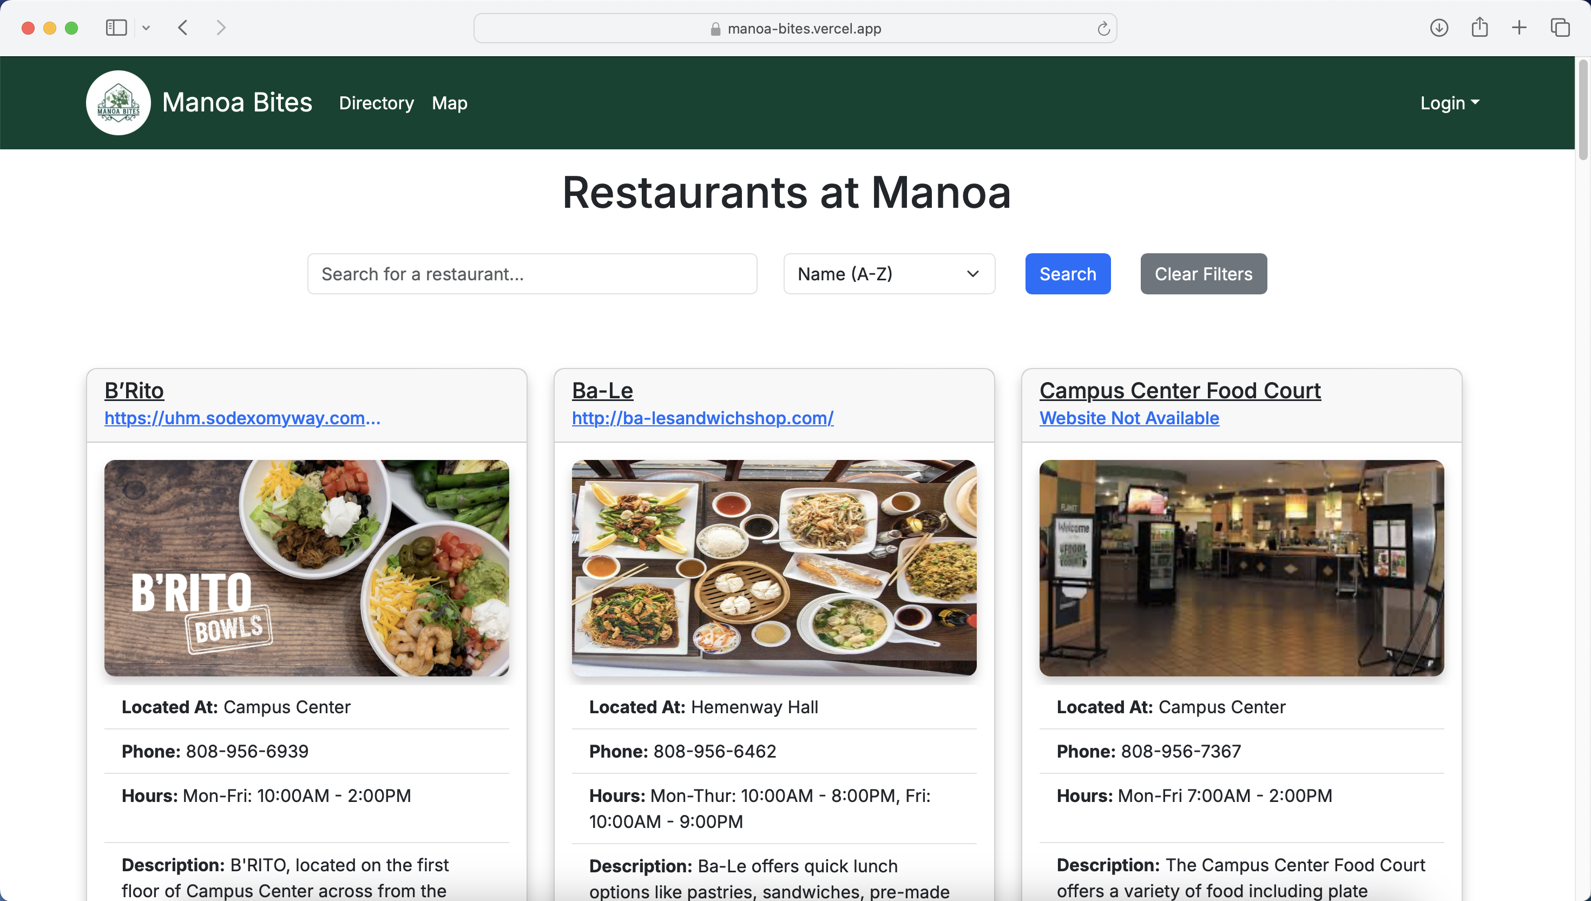Show the tab overview icon

1560,28
